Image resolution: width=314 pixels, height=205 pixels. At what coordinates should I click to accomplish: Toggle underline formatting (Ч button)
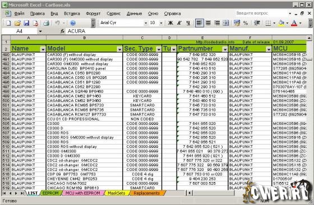coord(188,23)
